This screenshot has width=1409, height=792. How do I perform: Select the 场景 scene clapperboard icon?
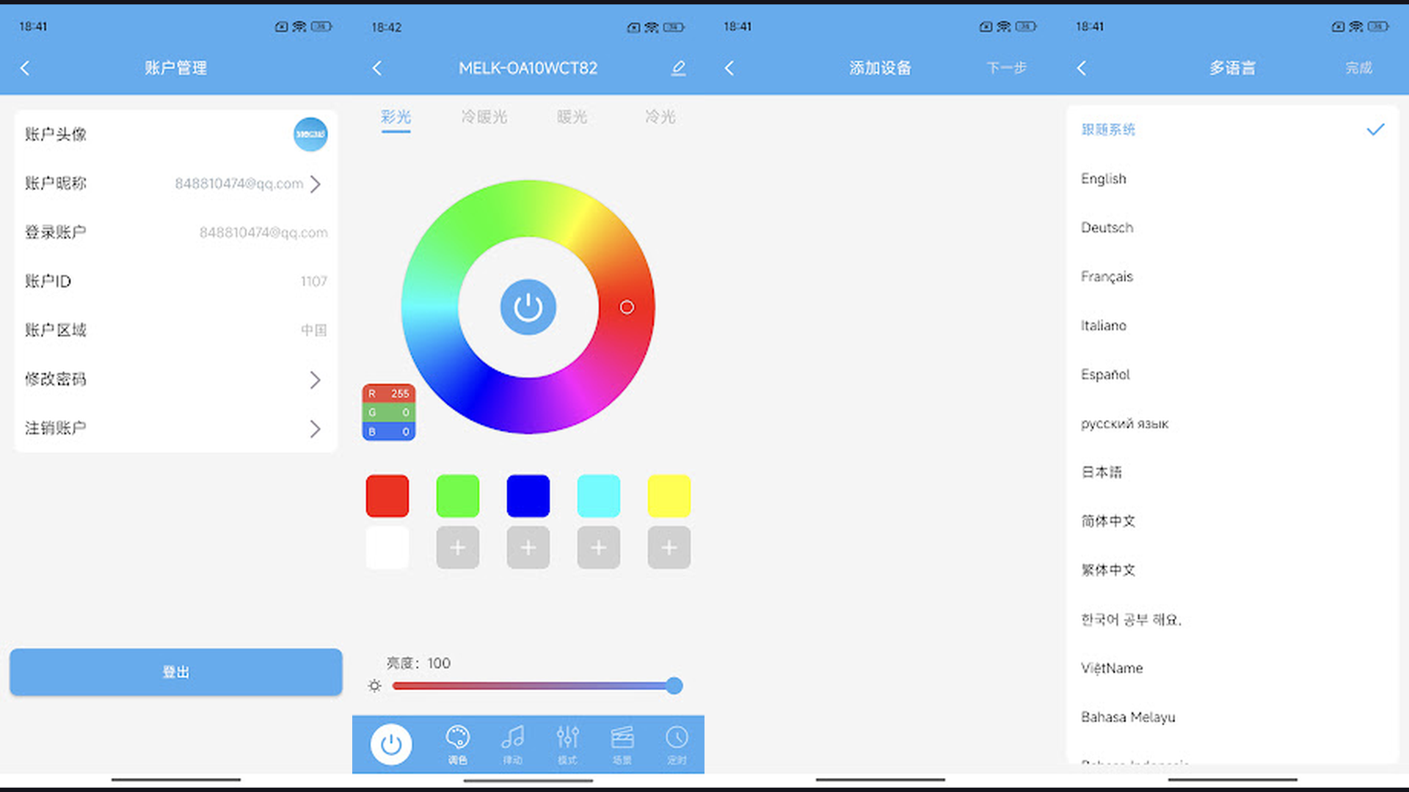point(622,743)
